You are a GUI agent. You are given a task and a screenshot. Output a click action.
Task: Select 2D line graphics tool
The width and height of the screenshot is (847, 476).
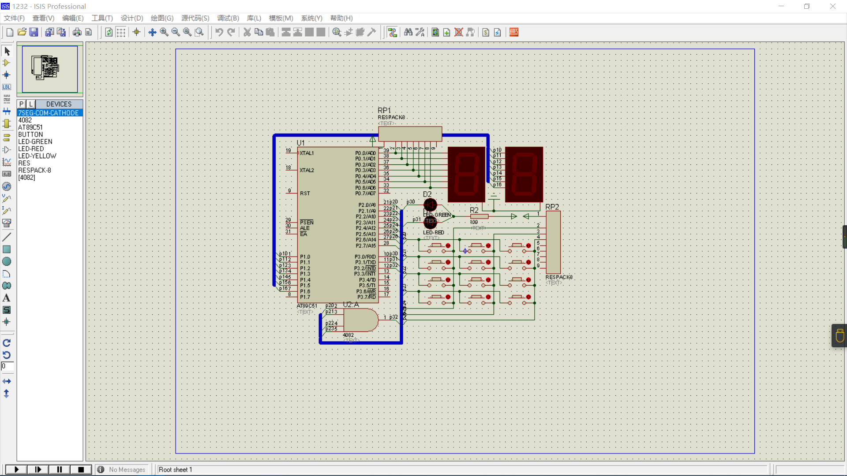coord(7,237)
